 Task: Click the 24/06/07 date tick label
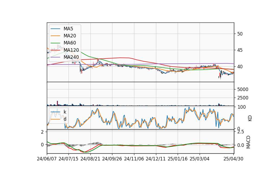tap(47, 159)
